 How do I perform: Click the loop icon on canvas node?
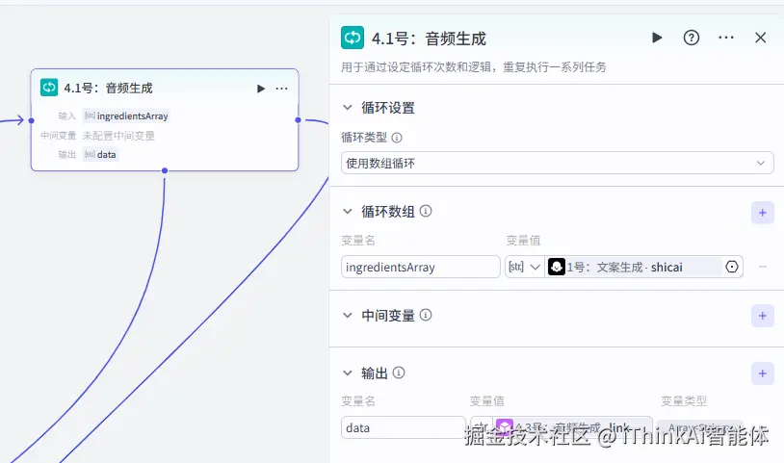tap(49, 88)
